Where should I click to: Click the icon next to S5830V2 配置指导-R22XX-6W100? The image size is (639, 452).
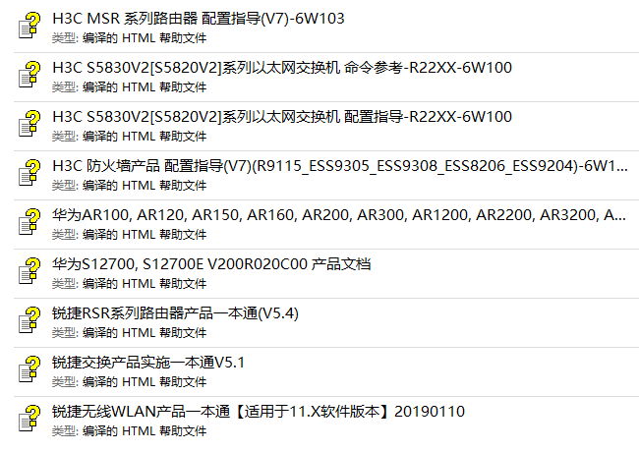click(x=29, y=124)
